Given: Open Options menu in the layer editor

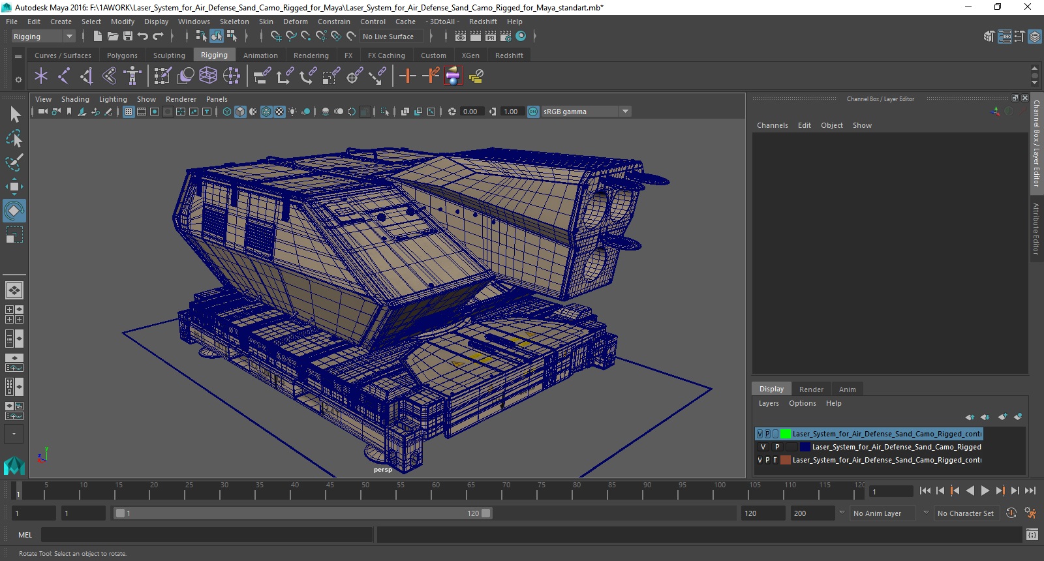Looking at the screenshot, I should pos(802,403).
